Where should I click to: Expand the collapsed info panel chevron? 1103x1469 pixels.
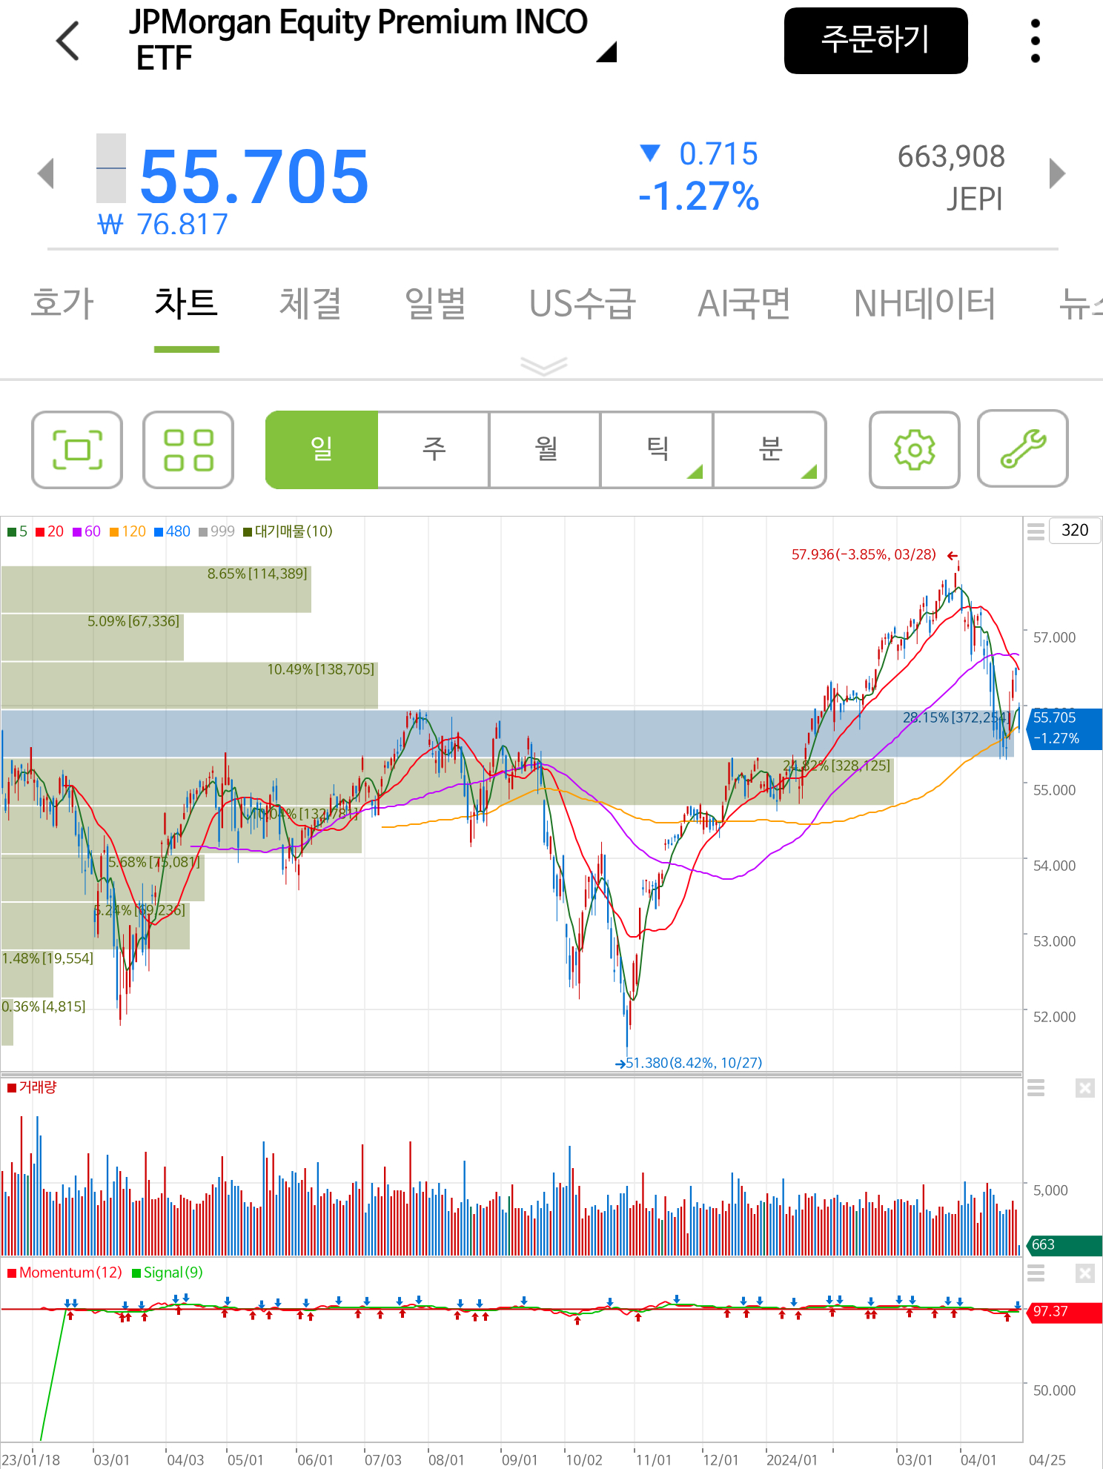[543, 366]
